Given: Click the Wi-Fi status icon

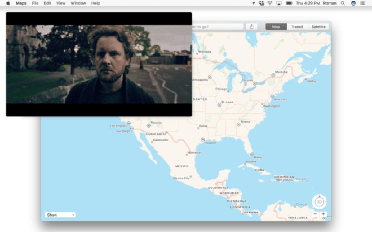Looking at the screenshot, I should point(270,3).
